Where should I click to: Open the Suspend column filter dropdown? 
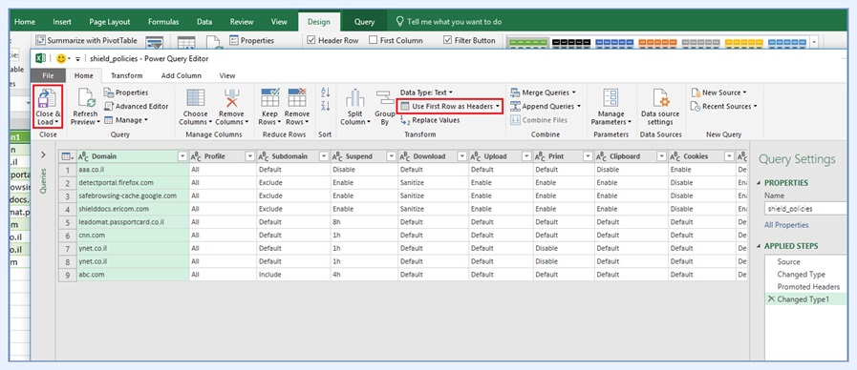[x=392, y=156]
